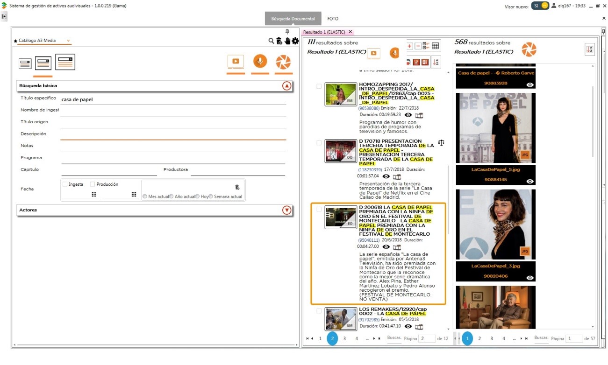
Task: Go to next page of 111 results
Action: click(374, 338)
